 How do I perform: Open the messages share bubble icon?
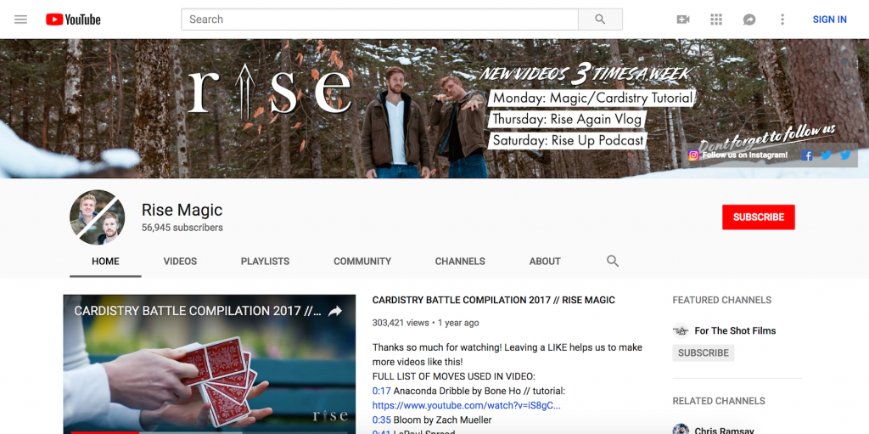pos(749,20)
